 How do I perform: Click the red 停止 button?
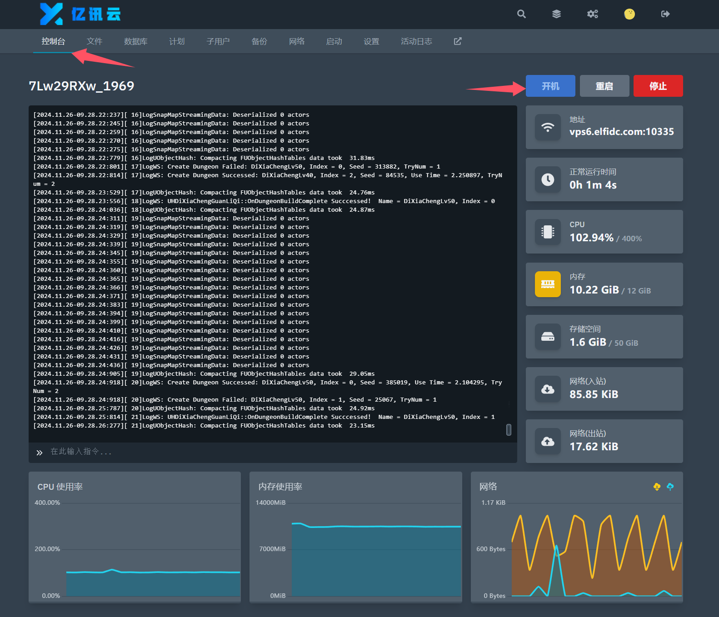(x=658, y=86)
